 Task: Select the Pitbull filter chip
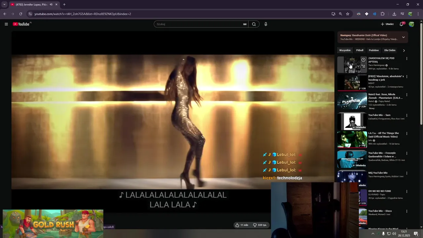360,50
